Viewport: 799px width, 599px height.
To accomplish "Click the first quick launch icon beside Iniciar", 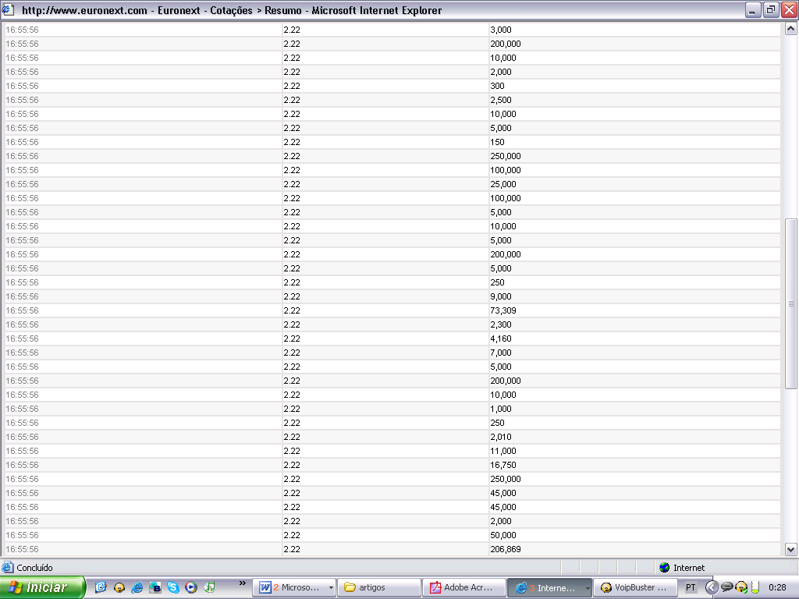I will tap(101, 587).
